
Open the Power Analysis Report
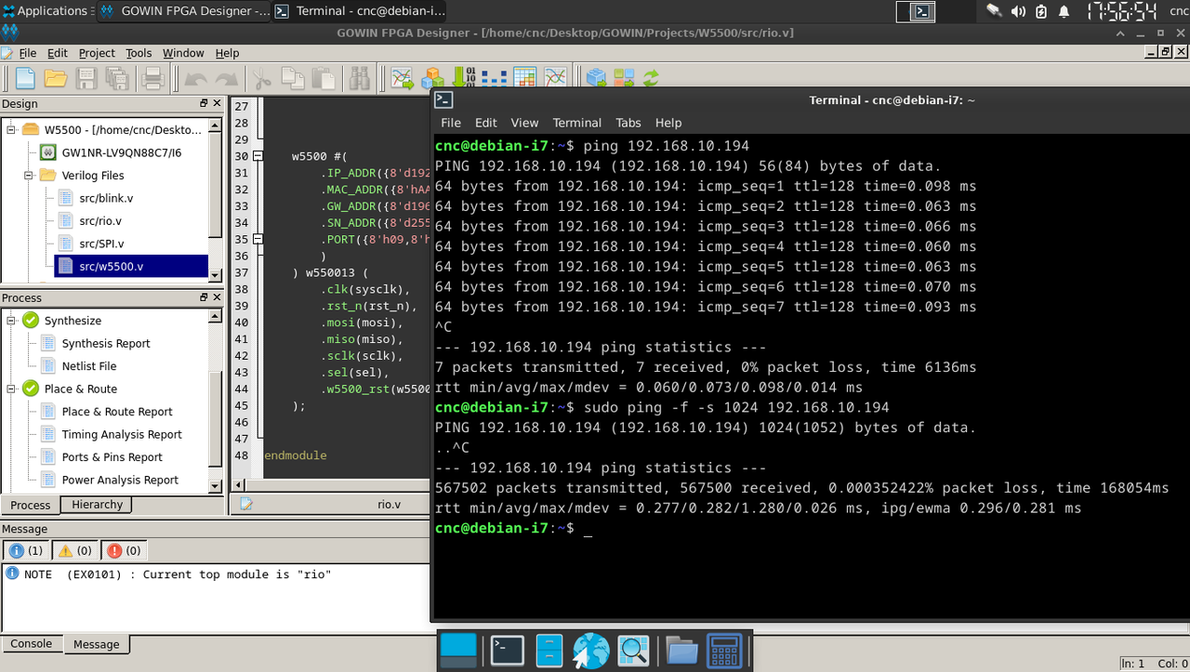120,480
